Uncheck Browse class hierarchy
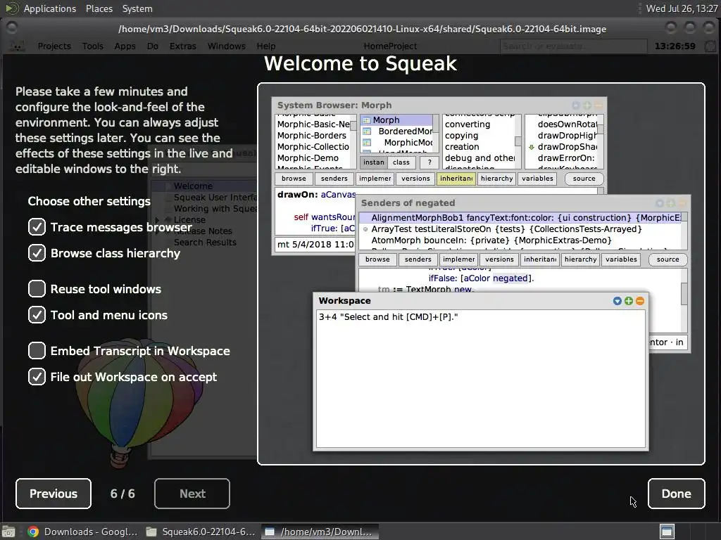 (37, 253)
